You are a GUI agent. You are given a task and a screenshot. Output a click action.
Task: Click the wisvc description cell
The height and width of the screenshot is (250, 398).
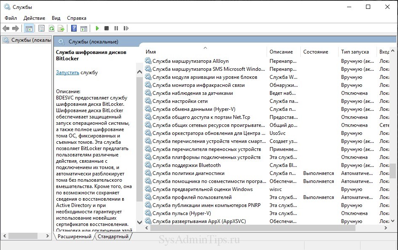point(276,189)
